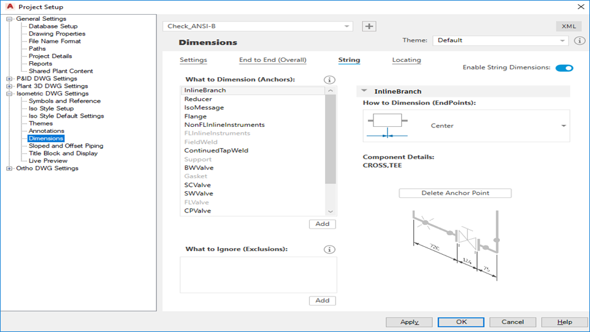This screenshot has width=590, height=332.
Task: Collapse the Isometric DWG Settings tree node
Action: [9, 94]
